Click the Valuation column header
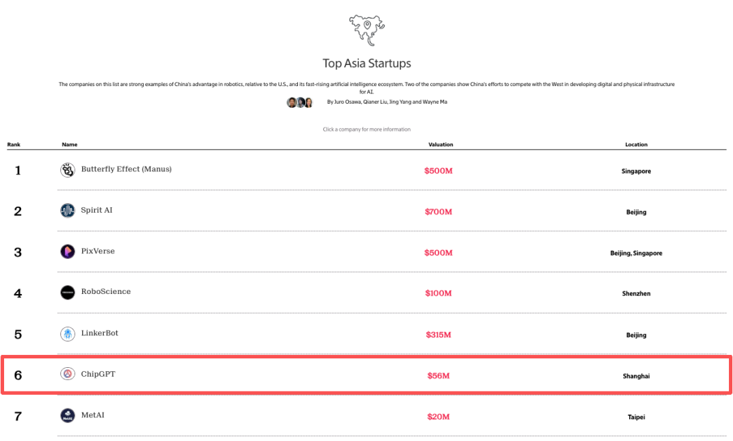The height and width of the screenshot is (441, 733). [x=440, y=144]
